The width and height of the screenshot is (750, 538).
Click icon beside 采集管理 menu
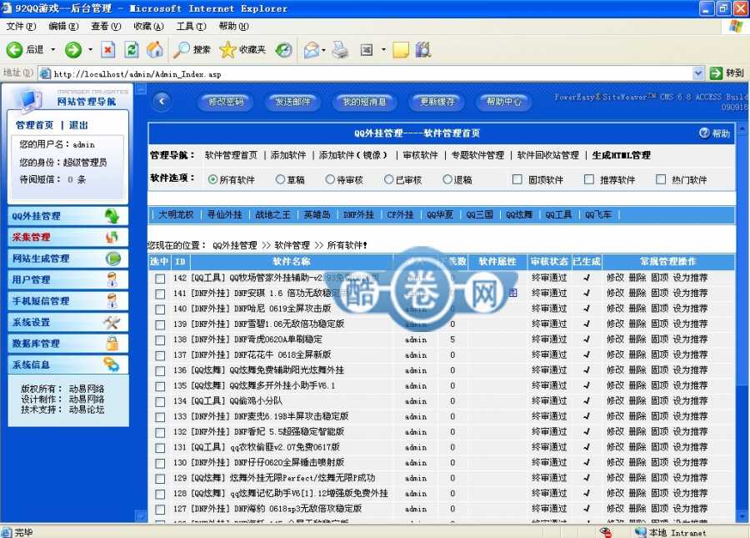112,237
